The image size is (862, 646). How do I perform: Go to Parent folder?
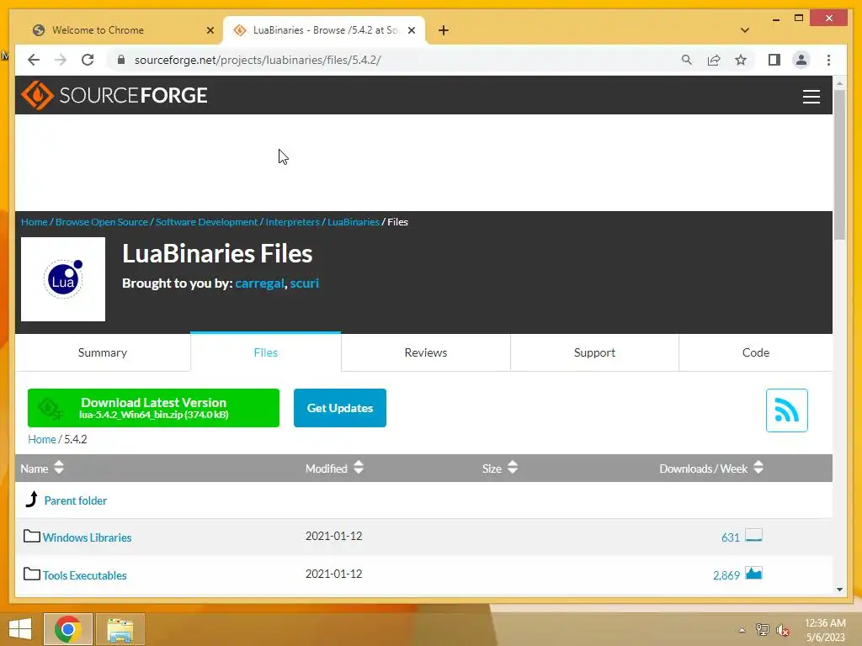click(75, 500)
